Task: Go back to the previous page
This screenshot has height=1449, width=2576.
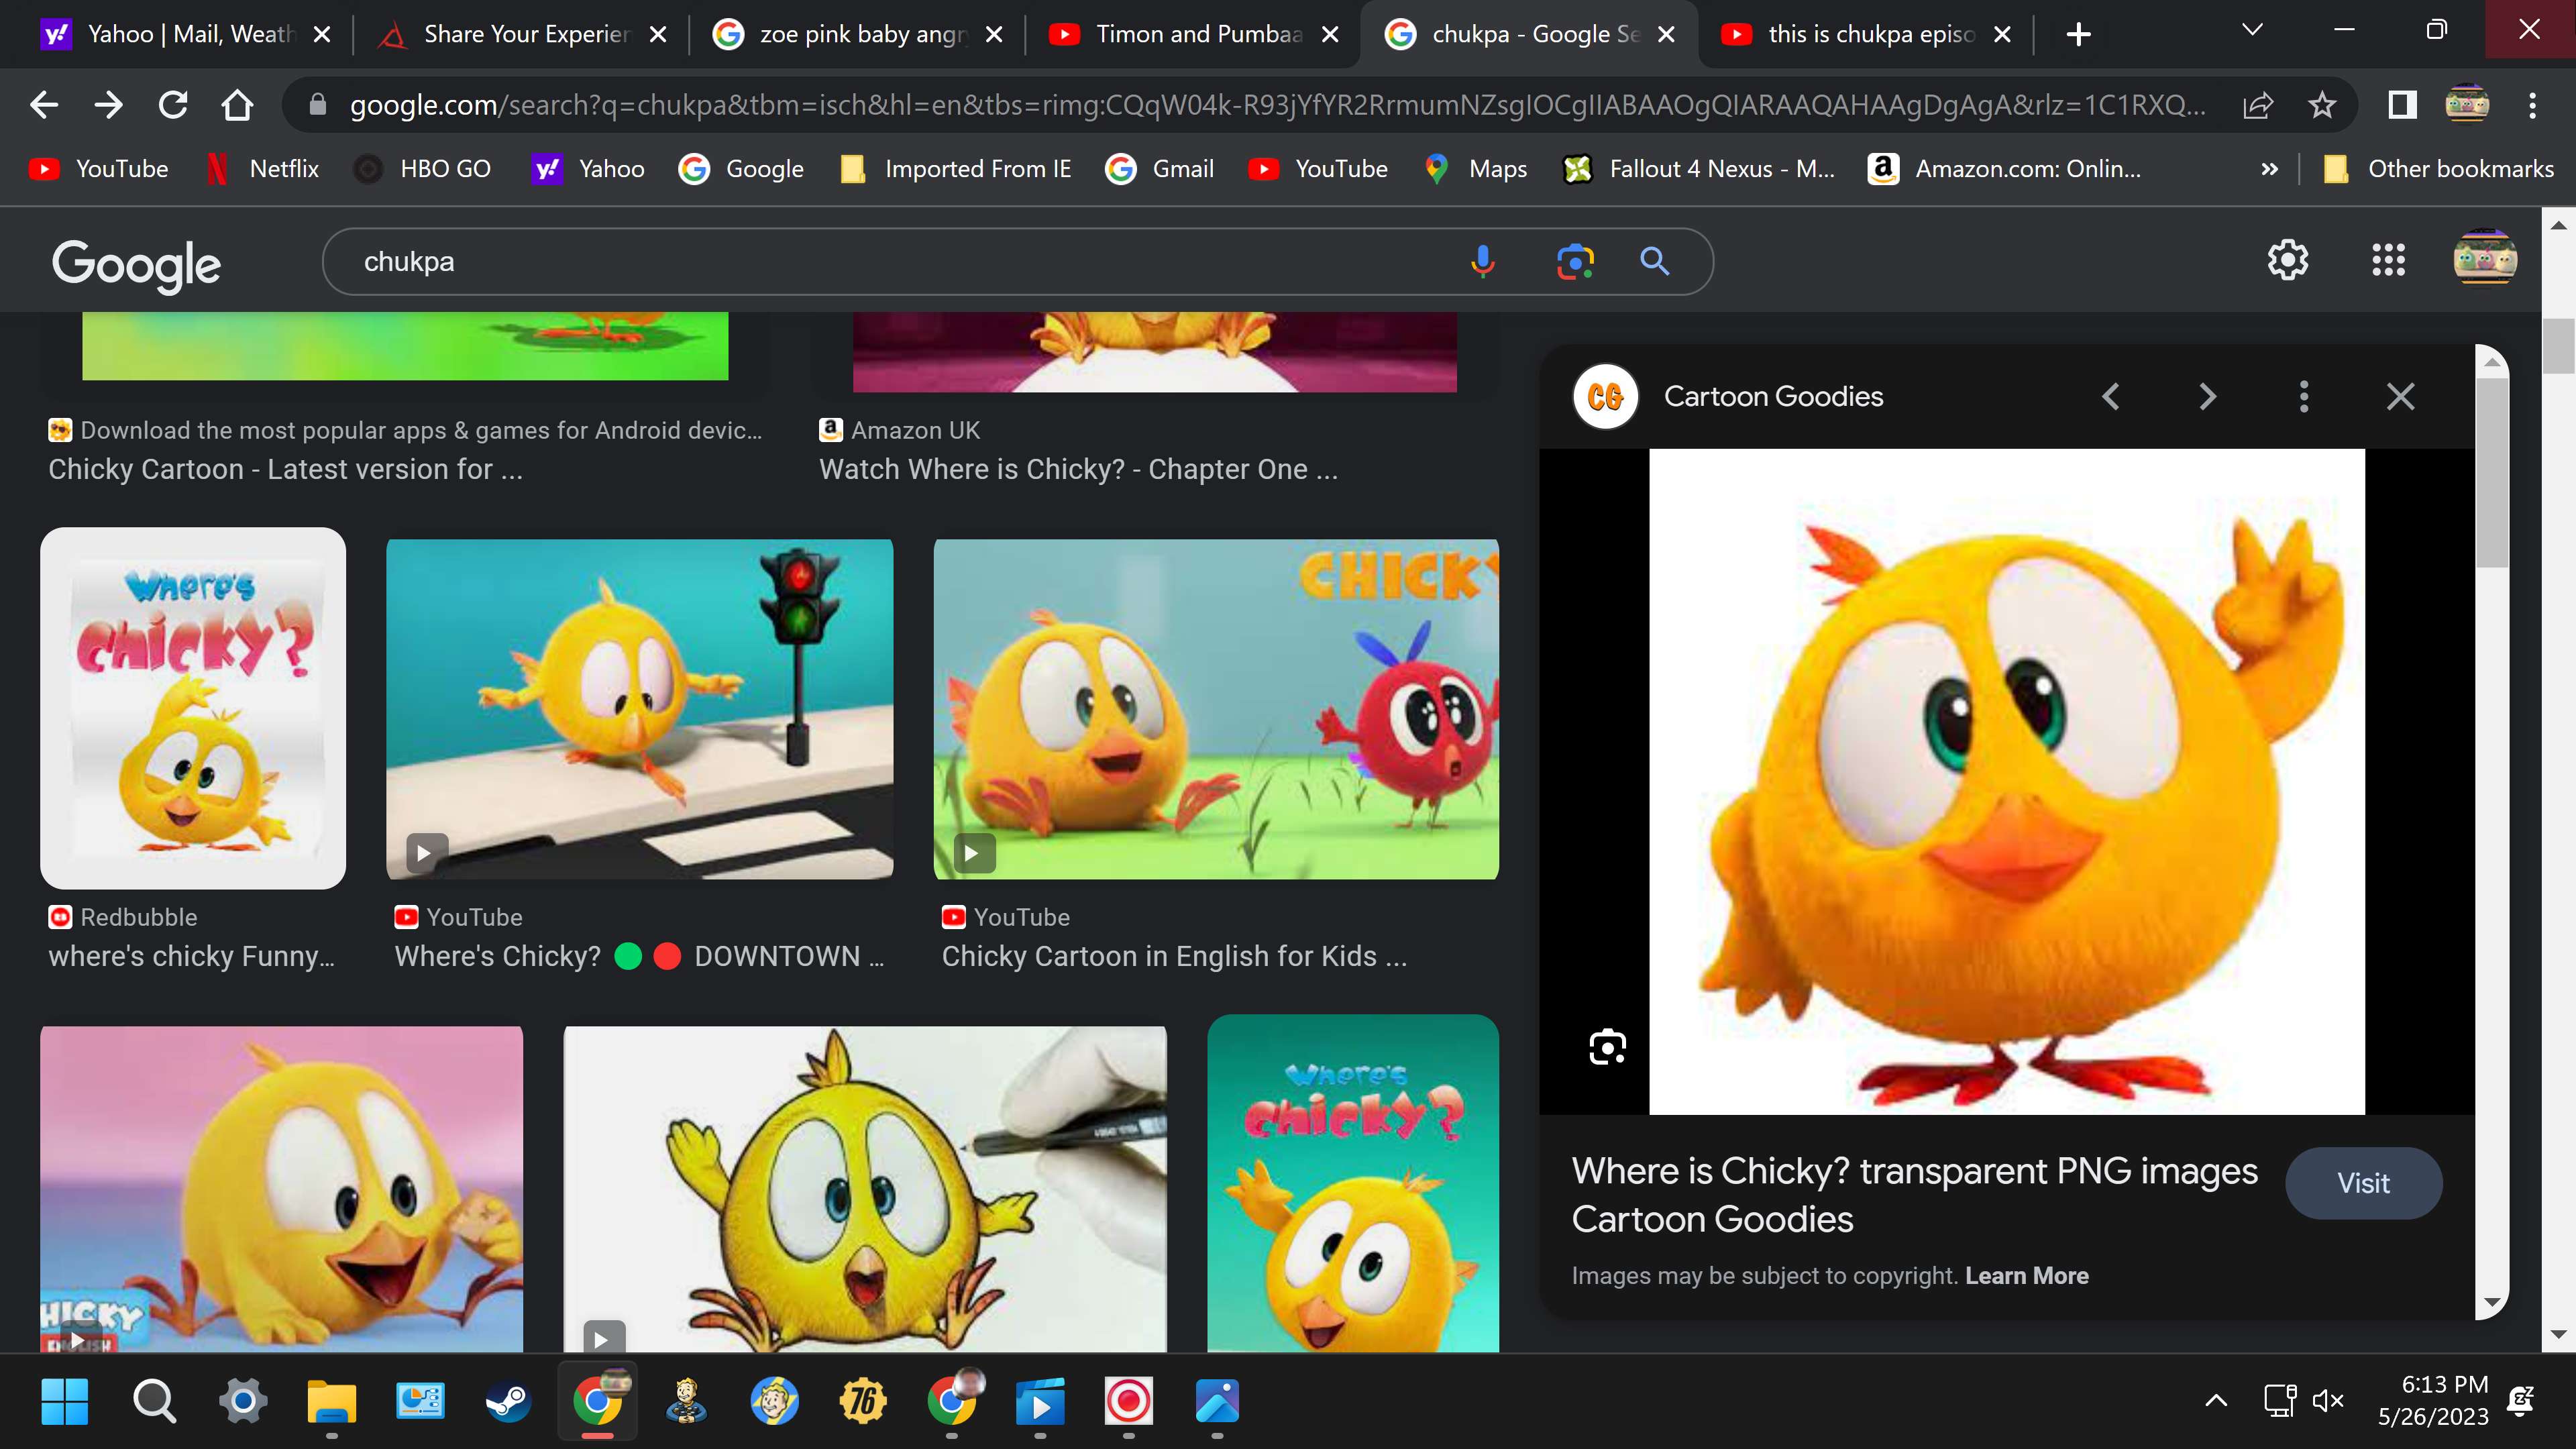Action: tap(44, 105)
